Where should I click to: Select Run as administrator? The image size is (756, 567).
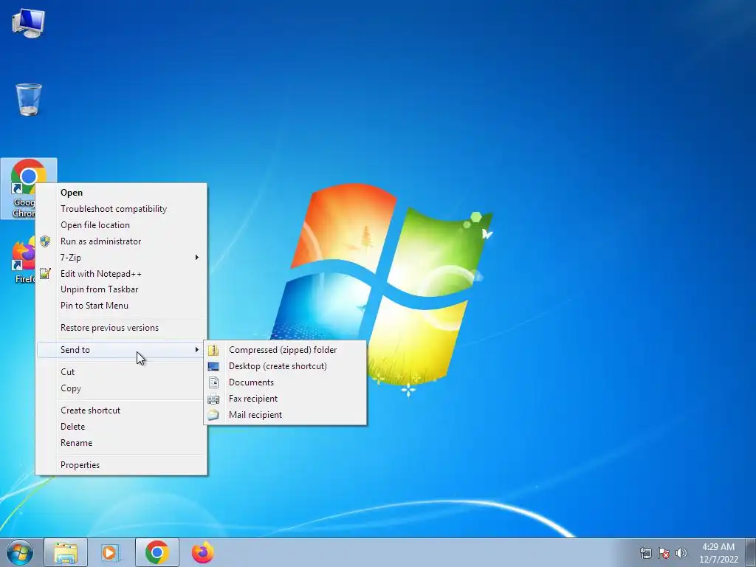pyautogui.click(x=122, y=241)
